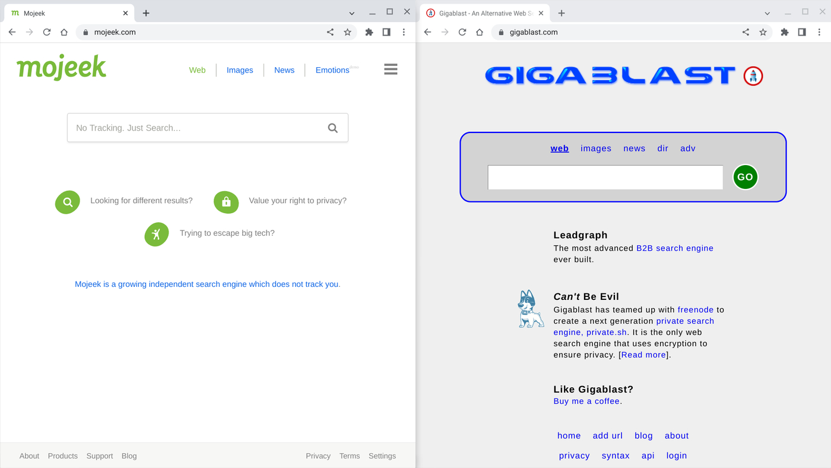The height and width of the screenshot is (468, 831).
Task: Open the three-dot browser menu on Gigablast's window
Action: click(x=819, y=32)
